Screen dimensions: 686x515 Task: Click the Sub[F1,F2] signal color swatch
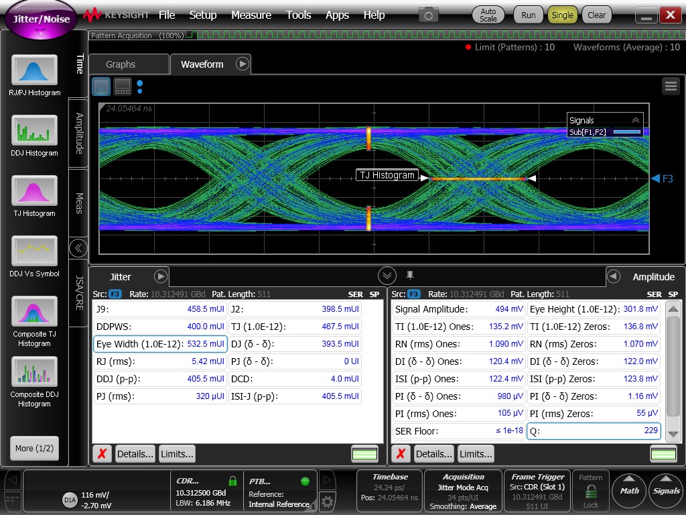click(x=626, y=132)
